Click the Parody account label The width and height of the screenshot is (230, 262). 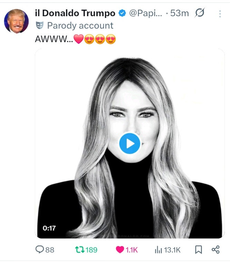[80, 26]
